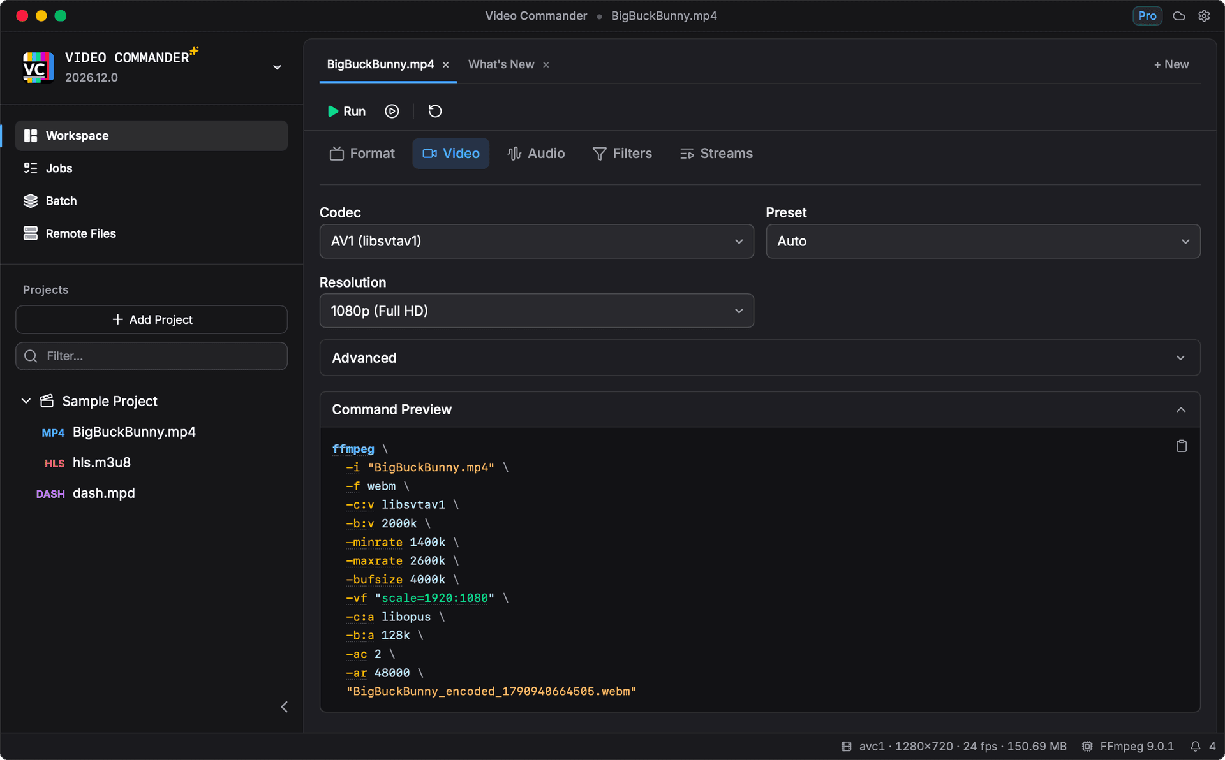Click the ffmpeg keyword in command preview
This screenshot has width=1225, height=760.
point(353,449)
